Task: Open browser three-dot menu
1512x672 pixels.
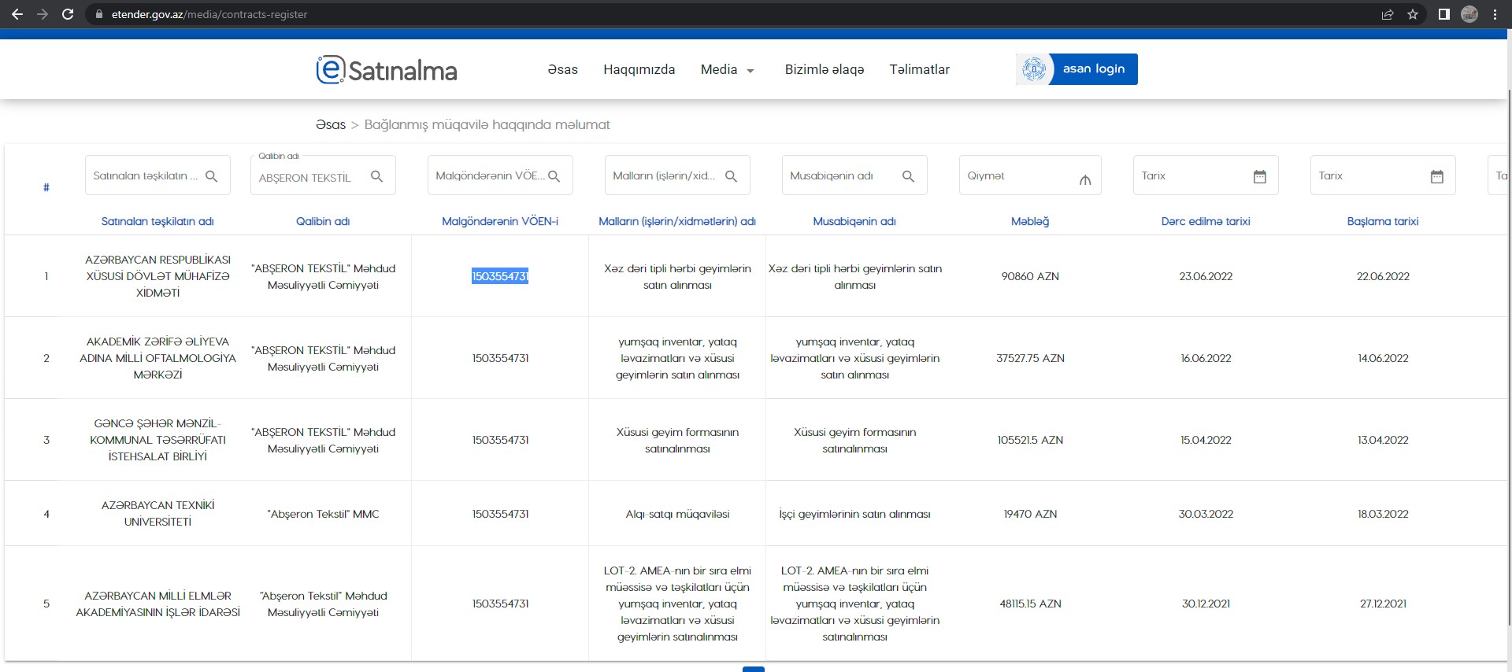Action: coord(1495,14)
